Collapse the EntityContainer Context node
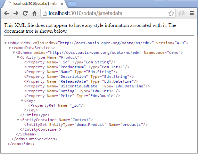198x154 pixels. pos(18,120)
